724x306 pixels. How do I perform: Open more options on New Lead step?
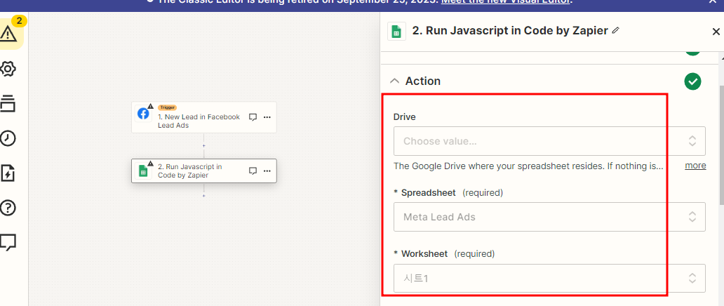coord(267,117)
